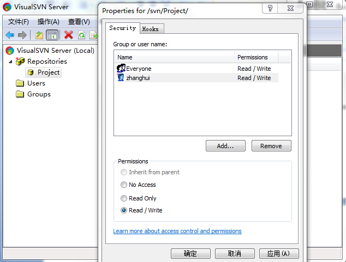The height and width of the screenshot is (262, 346).
Task: Open the 操作(A) menu
Action: pos(49,22)
